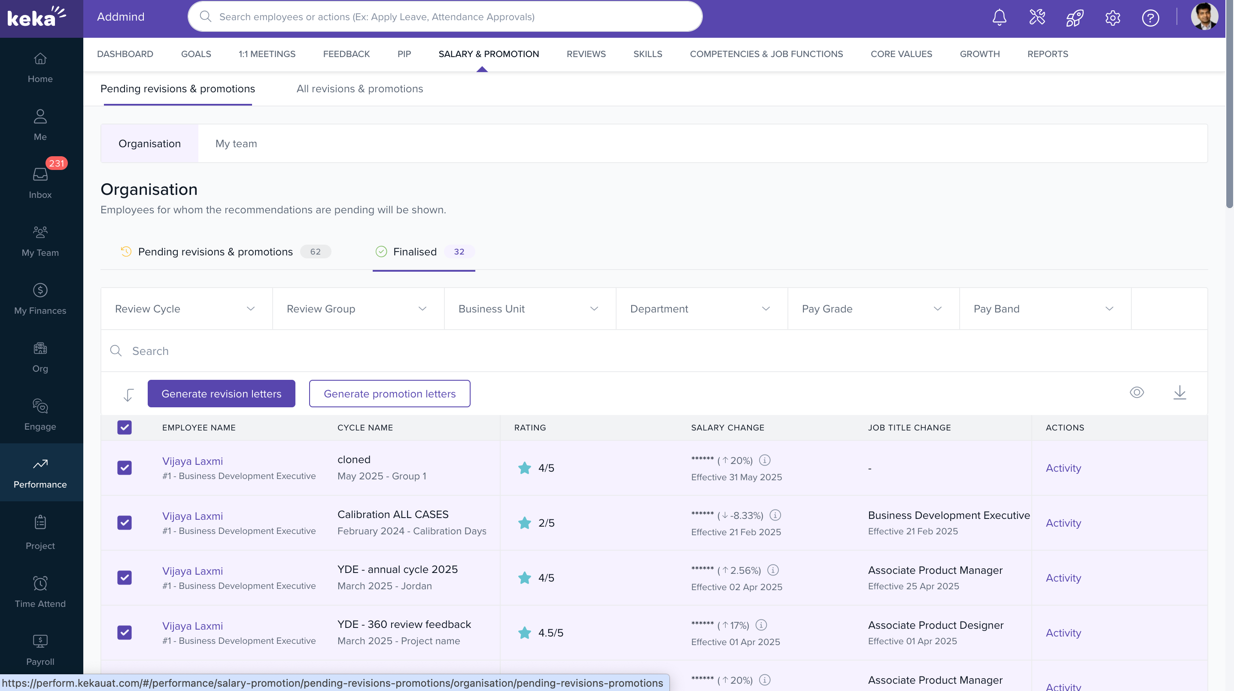Image resolution: width=1234 pixels, height=691 pixels.
Task: Uncheck the YDE - 360 review feedback row
Action: 125,632
